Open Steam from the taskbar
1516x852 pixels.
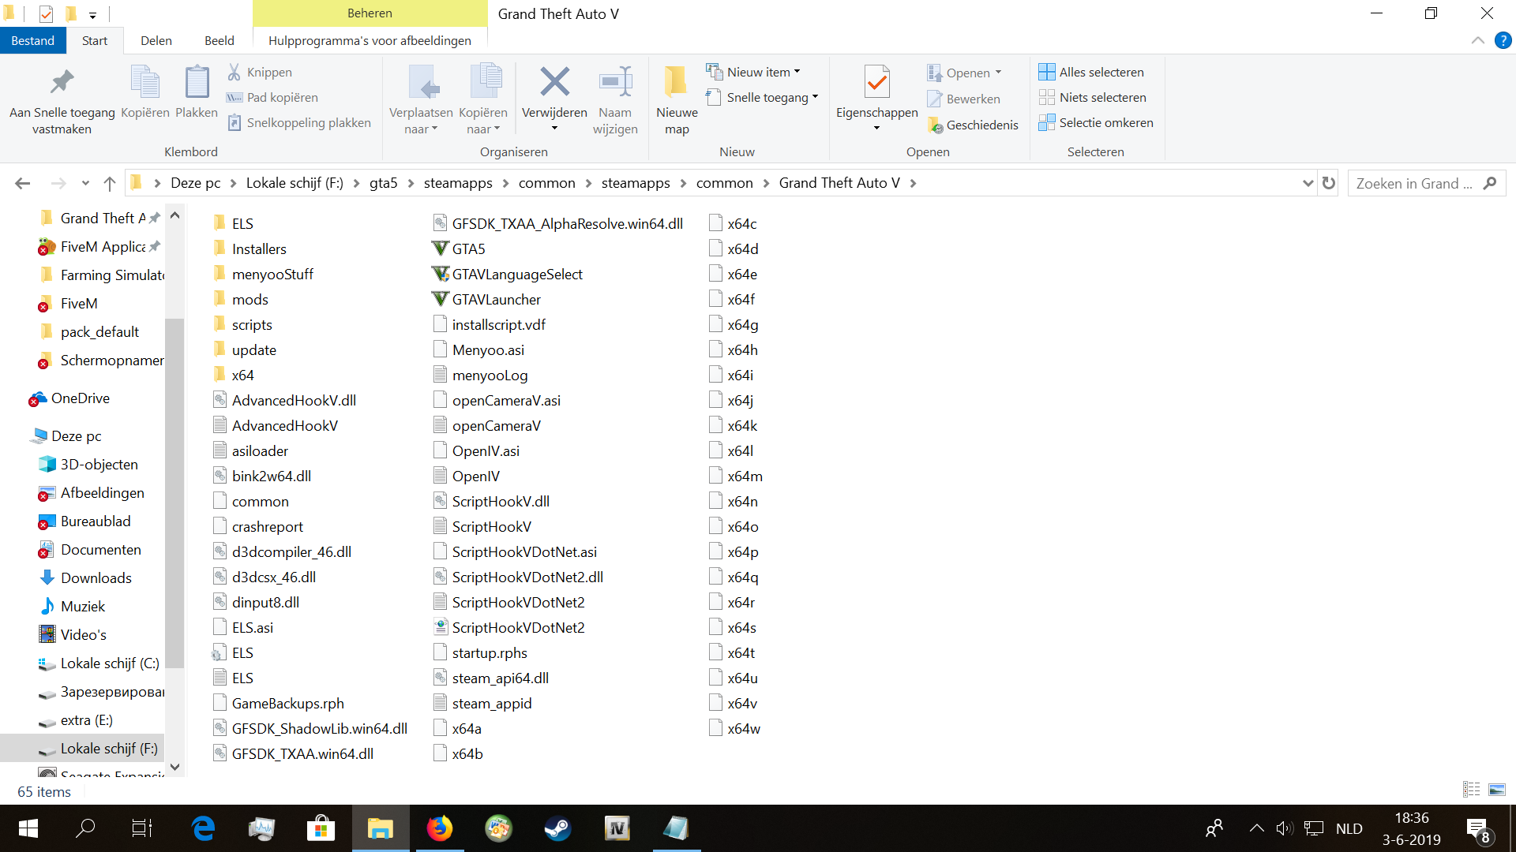point(557,828)
